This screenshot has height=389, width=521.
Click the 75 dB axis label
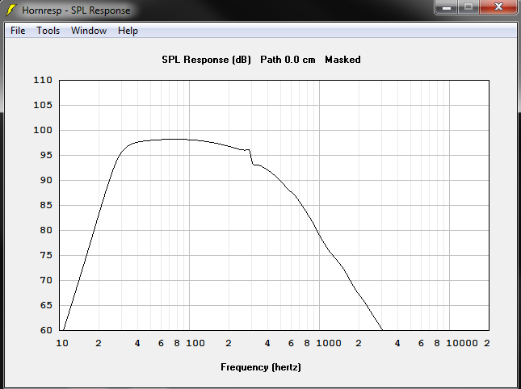46,255
